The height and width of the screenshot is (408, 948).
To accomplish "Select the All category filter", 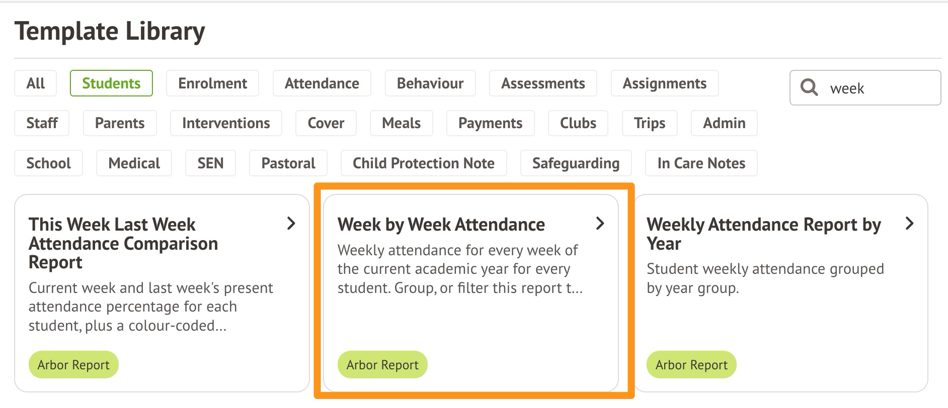I will (36, 83).
